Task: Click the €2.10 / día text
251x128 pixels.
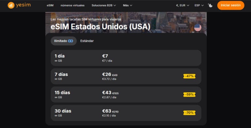Action: coord(109,116)
